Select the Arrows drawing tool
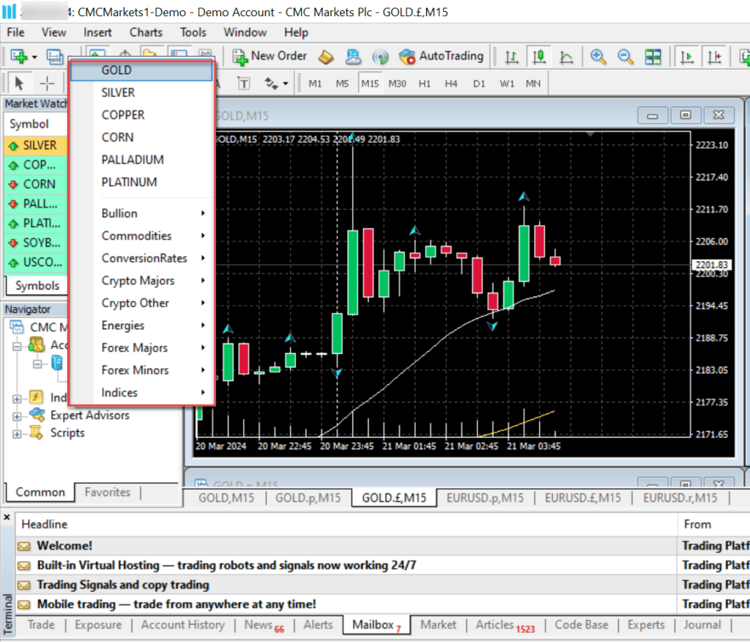 coord(271,84)
